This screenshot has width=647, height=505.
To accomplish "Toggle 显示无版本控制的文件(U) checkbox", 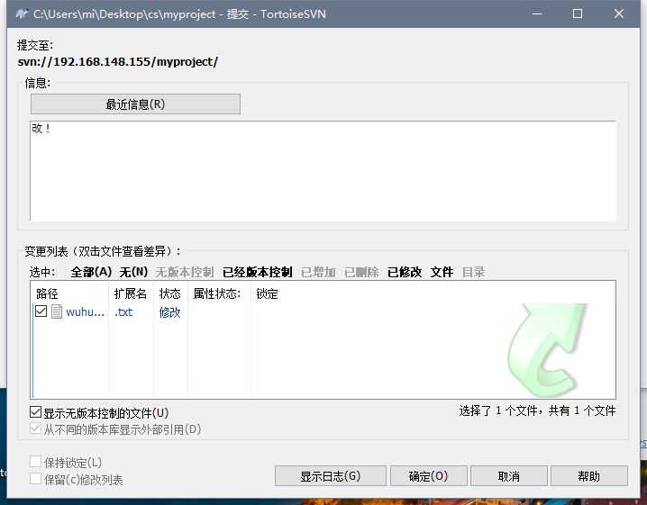I will pyautogui.click(x=35, y=412).
